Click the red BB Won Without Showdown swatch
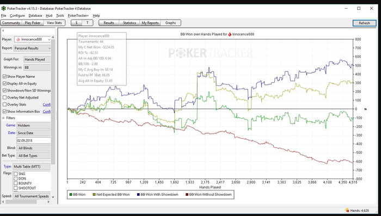Image resolution: width=381 pixels, height=216 pixels. tap(187, 195)
